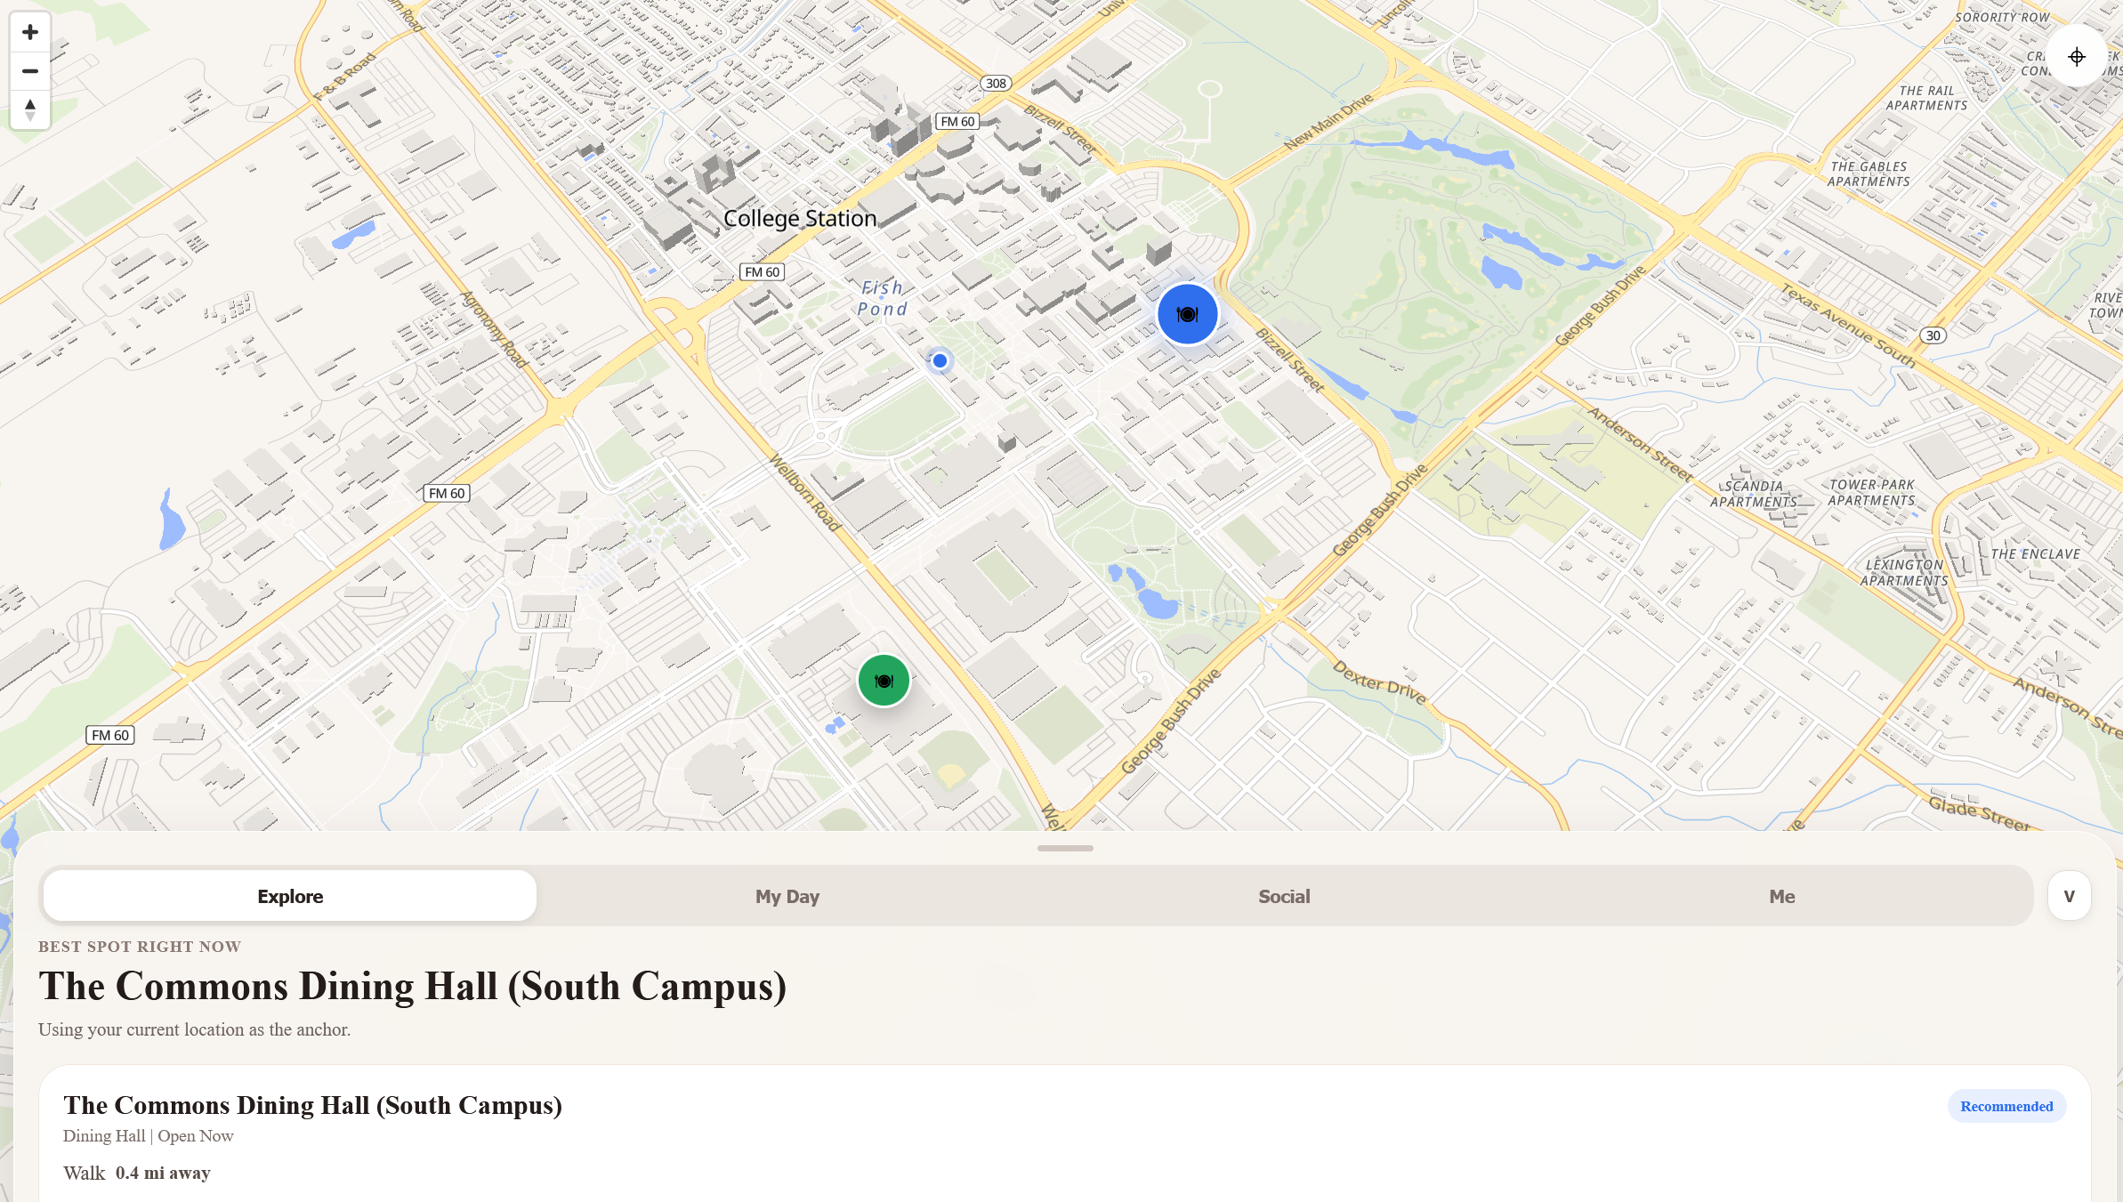Select the blue dining marker on the map
The height and width of the screenshot is (1202, 2123).
pyautogui.click(x=1187, y=314)
